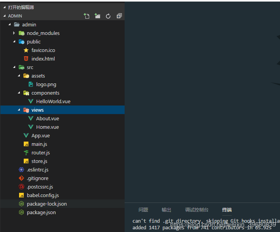Click the star icon beside favicon.ico
This screenshot has height=232, width=280.
26,50
